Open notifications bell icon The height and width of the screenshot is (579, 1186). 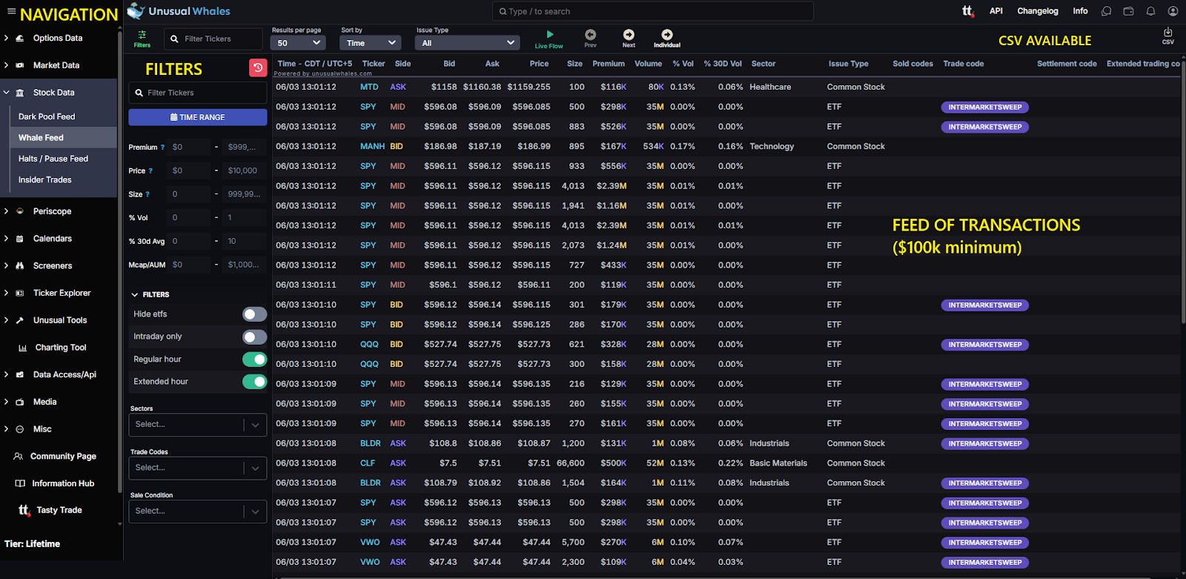tap(1150, 11)
